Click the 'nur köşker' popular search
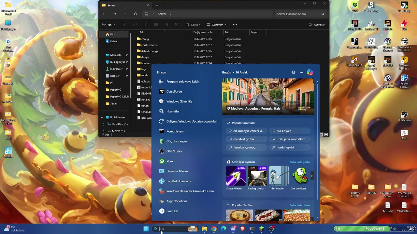 tap(290, 131)
